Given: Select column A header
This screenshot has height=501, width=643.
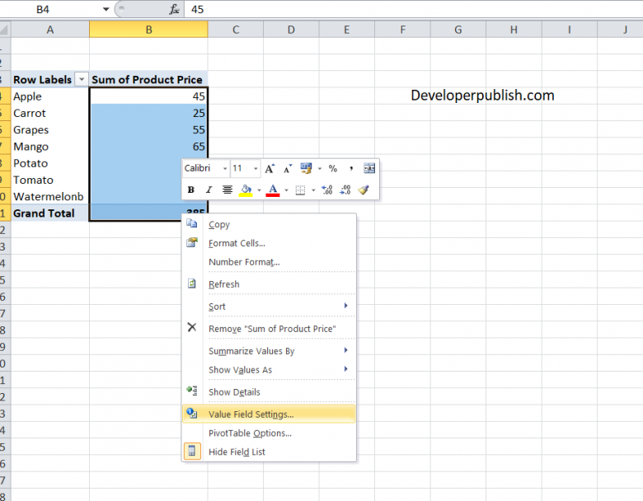Looking at the screenshot, I should 50,30.
